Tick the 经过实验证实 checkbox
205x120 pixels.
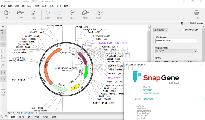tap(183, 30)
